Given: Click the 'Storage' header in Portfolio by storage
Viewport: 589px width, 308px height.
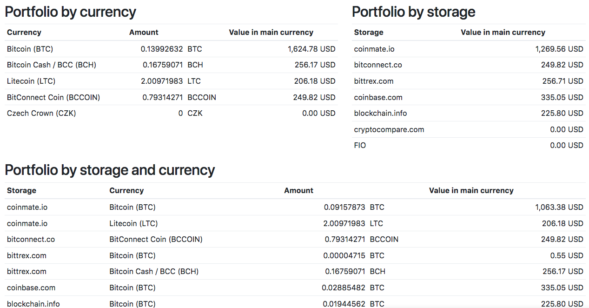Looking at the screenshot, I should (369, 33).
